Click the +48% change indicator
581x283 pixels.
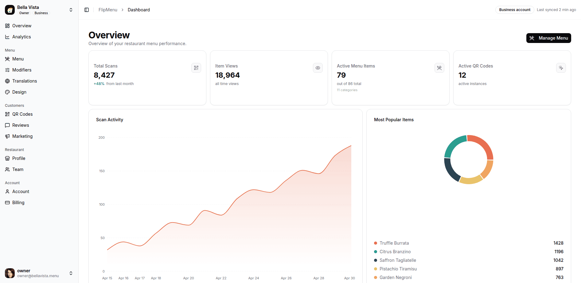[99, 84]
